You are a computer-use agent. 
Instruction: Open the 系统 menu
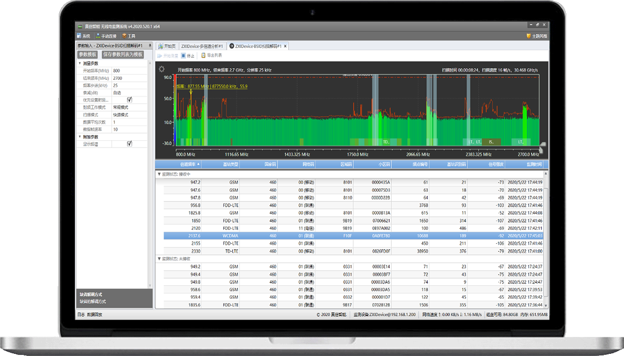click(x=84, y=36)
